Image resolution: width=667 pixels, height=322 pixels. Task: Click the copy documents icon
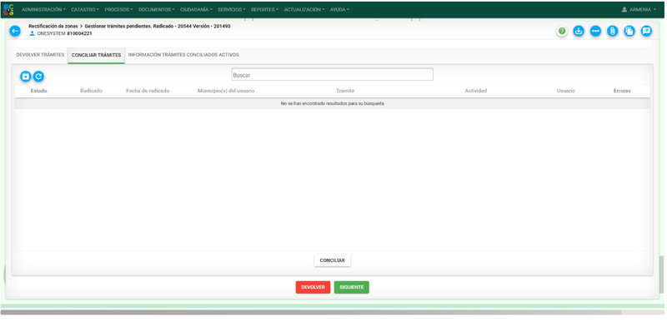[x=629, y=31]
